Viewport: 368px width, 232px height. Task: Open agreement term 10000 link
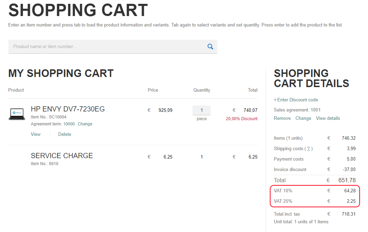(x=69, y=124)
